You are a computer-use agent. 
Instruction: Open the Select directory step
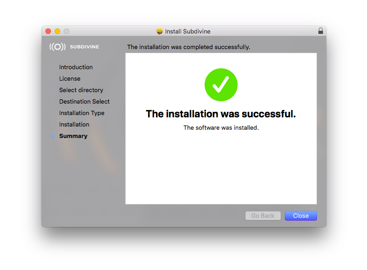click(x=81, y=90)
